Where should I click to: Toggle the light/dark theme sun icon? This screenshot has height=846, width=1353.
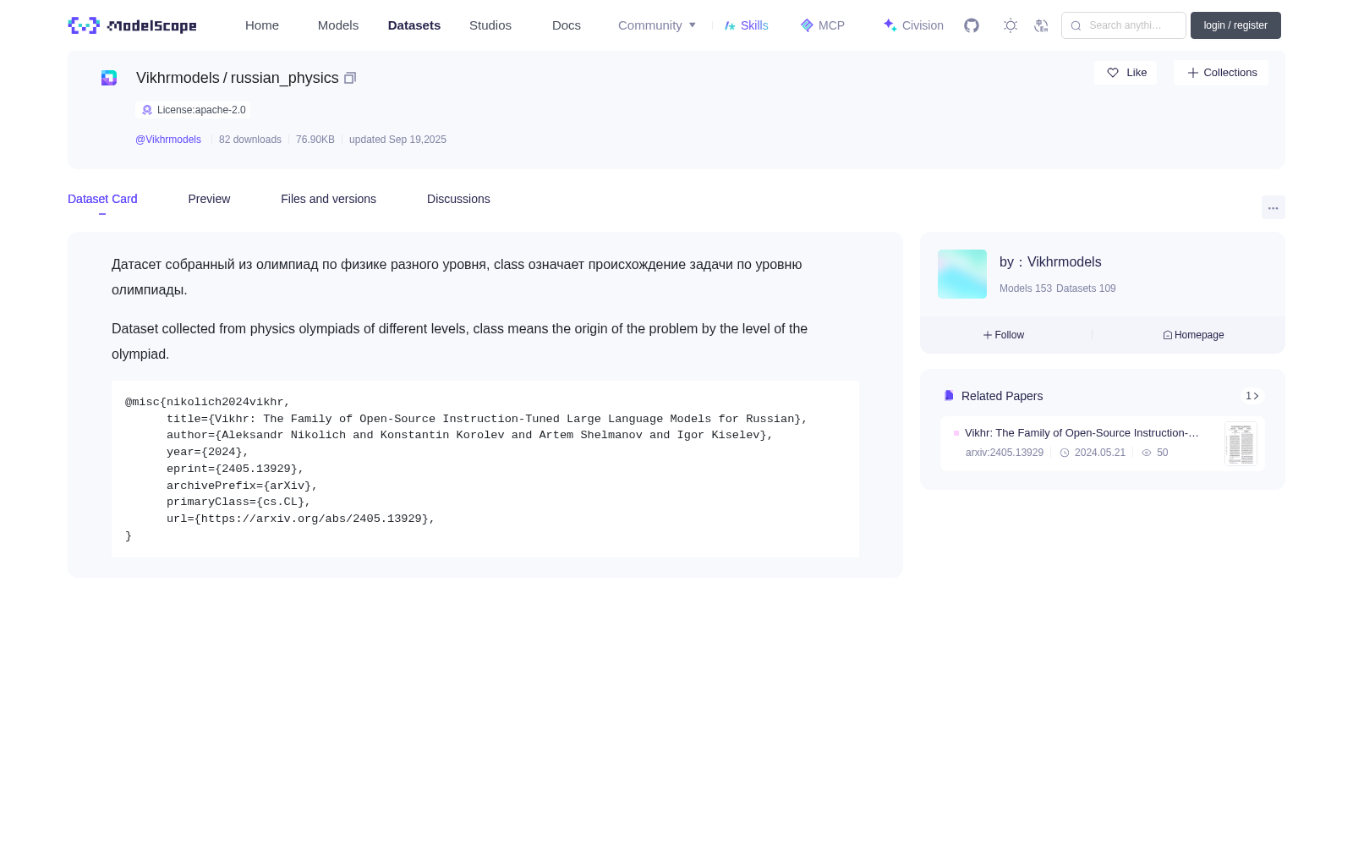pyautogui.click(x=1011, y=25)
